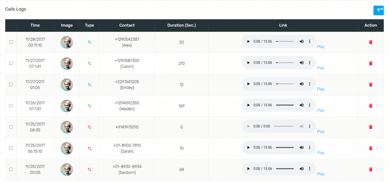Click the Play link in Emiley's row

click(321, 89)
